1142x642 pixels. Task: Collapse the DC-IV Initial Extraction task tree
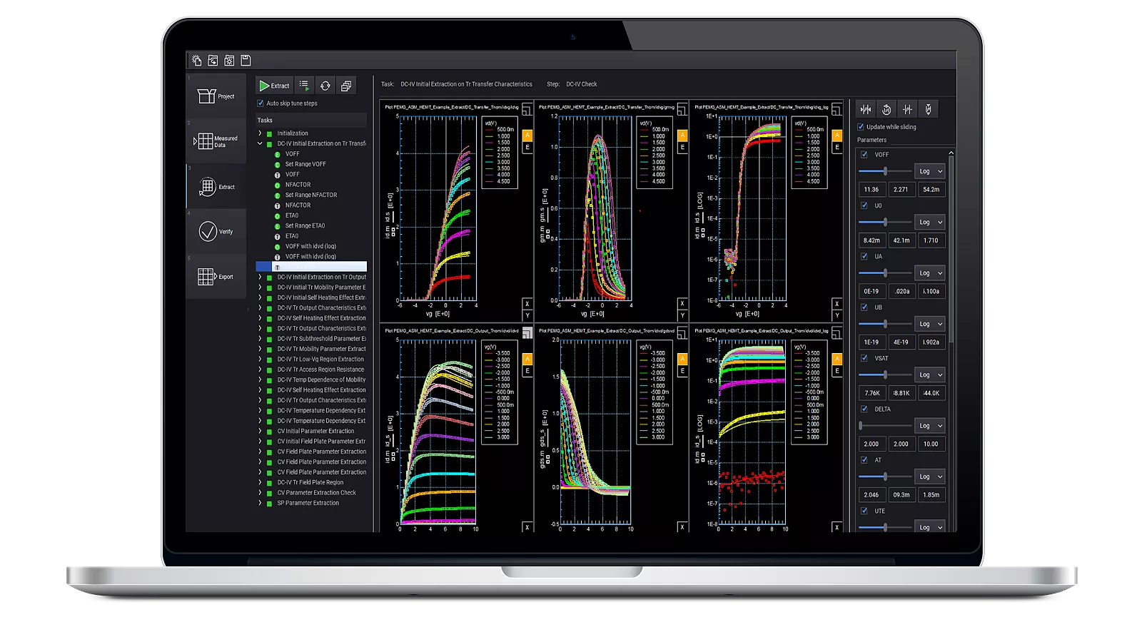tap(260, 143)
